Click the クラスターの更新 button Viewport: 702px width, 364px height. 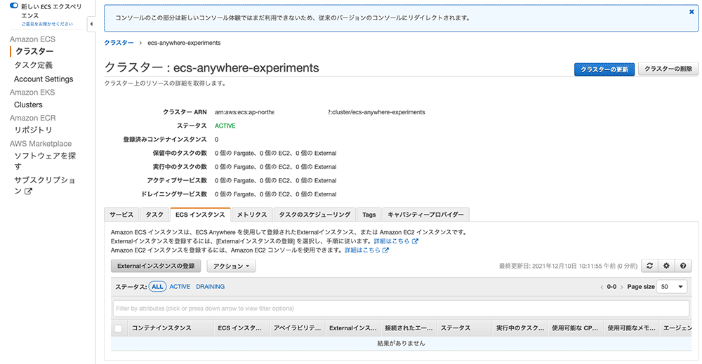pos(604,69)
